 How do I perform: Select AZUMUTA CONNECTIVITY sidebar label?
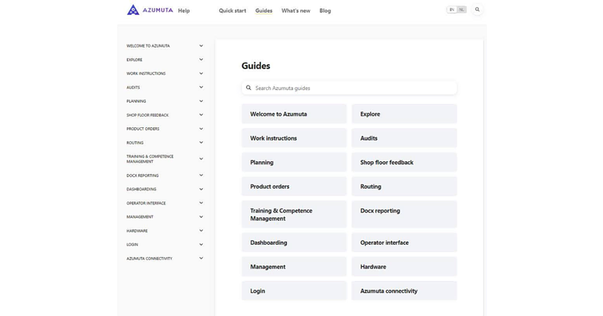[149, 258]
